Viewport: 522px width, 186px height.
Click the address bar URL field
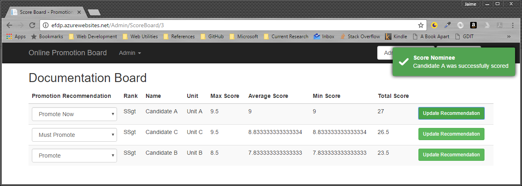tap(228, 25)
